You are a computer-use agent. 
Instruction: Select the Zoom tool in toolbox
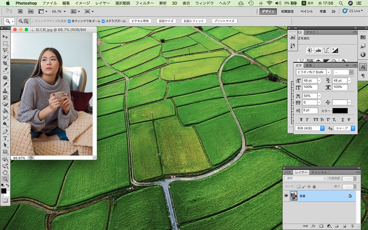coord(5,179)
